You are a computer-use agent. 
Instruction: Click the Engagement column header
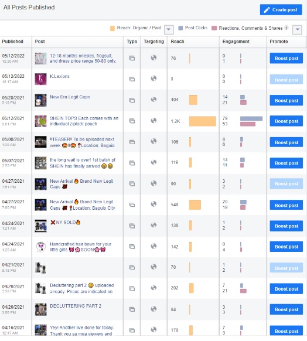pos(236,42)
